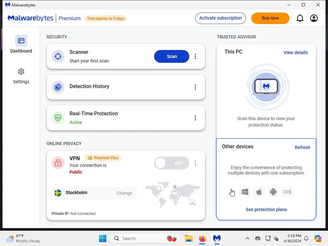Click the Premium Plus crown badge
Image resolution: width=328 pixels, height=246 pixels.
[x=103, y=158]
